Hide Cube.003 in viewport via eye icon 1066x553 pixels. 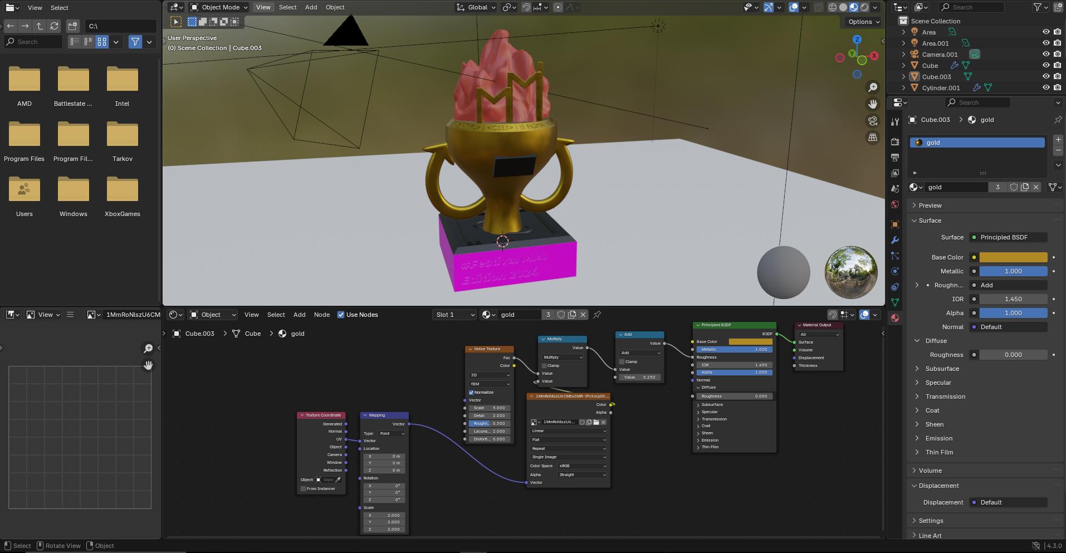(1045, 77)
